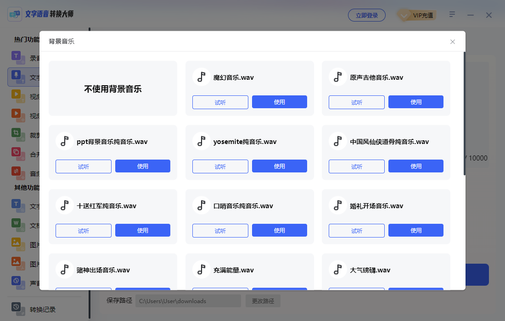Click the app logo icon top left
Screen dimensions: 505x321
(x=15, y=14)
